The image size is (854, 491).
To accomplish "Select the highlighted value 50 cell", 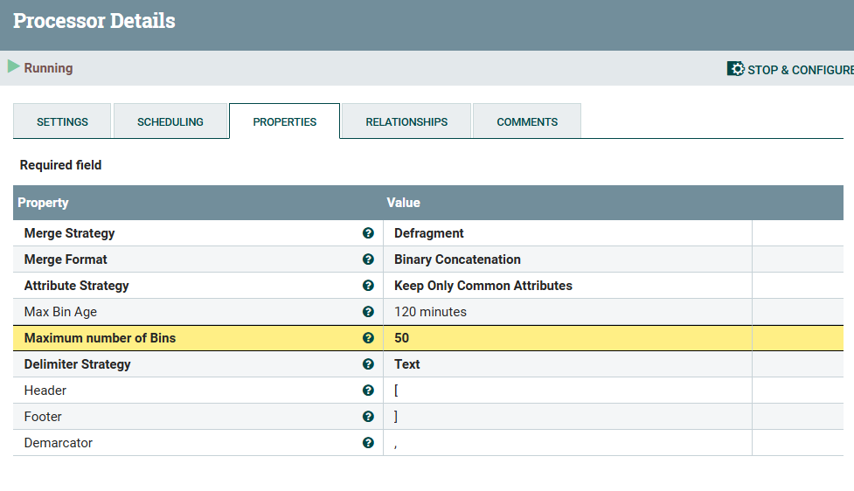I will click(567, 338).
